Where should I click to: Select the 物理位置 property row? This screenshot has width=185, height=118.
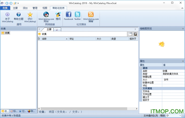[x=163, y=77]
